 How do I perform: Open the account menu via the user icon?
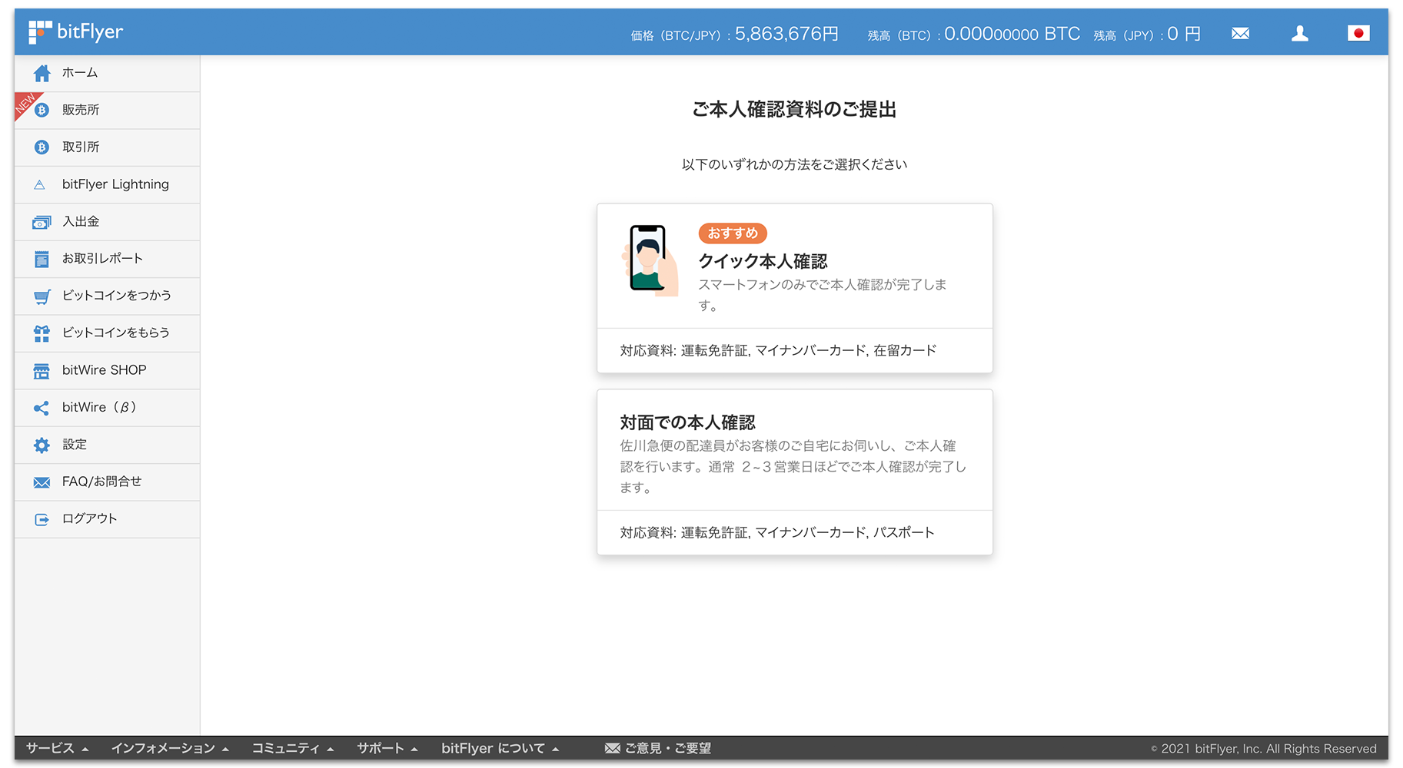[1299, 33]
